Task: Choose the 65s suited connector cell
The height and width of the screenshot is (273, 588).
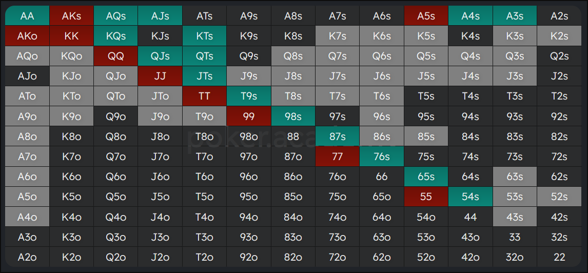Action: pyautogui.click(x=426, y=177)
